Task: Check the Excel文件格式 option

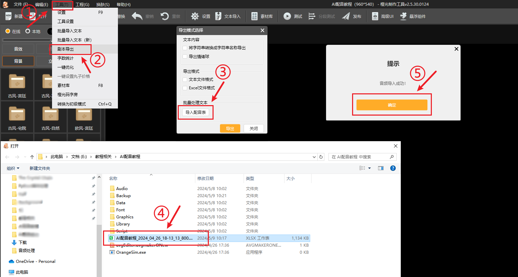Action: pyautogui.click(x=185, y=88)
